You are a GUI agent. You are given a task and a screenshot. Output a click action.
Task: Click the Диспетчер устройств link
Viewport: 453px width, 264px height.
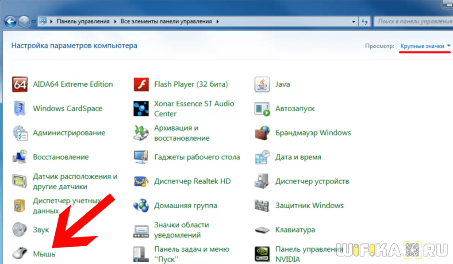[312, 181]
